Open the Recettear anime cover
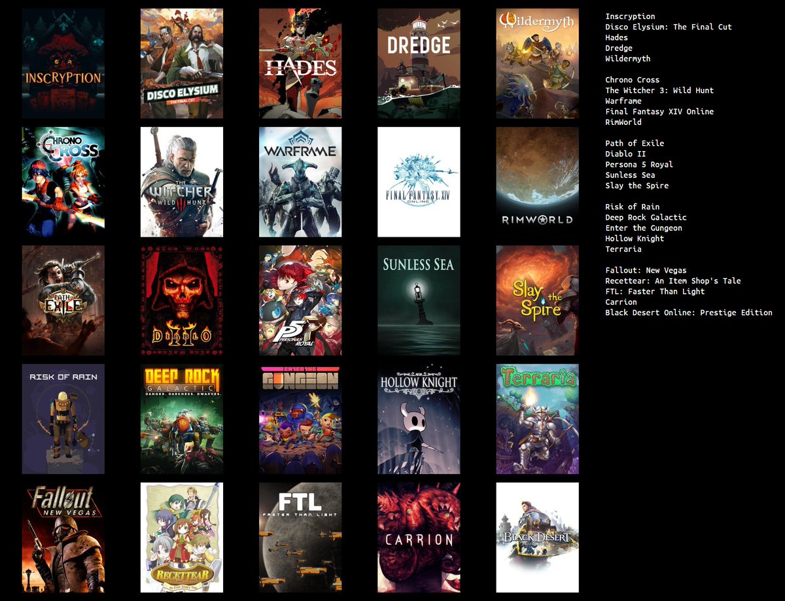 182,538
